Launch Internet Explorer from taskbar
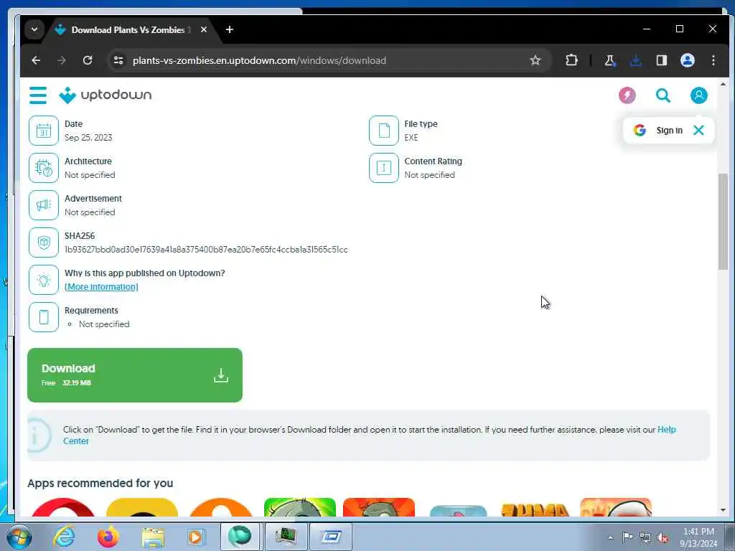The width and height of the screenshot is (735, 551). (x=64, y=537)
